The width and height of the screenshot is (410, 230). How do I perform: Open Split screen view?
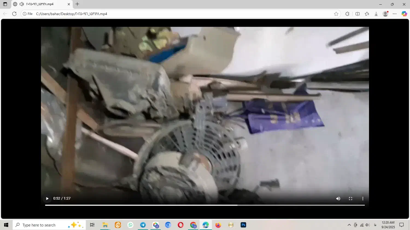[x=358, y=14]
